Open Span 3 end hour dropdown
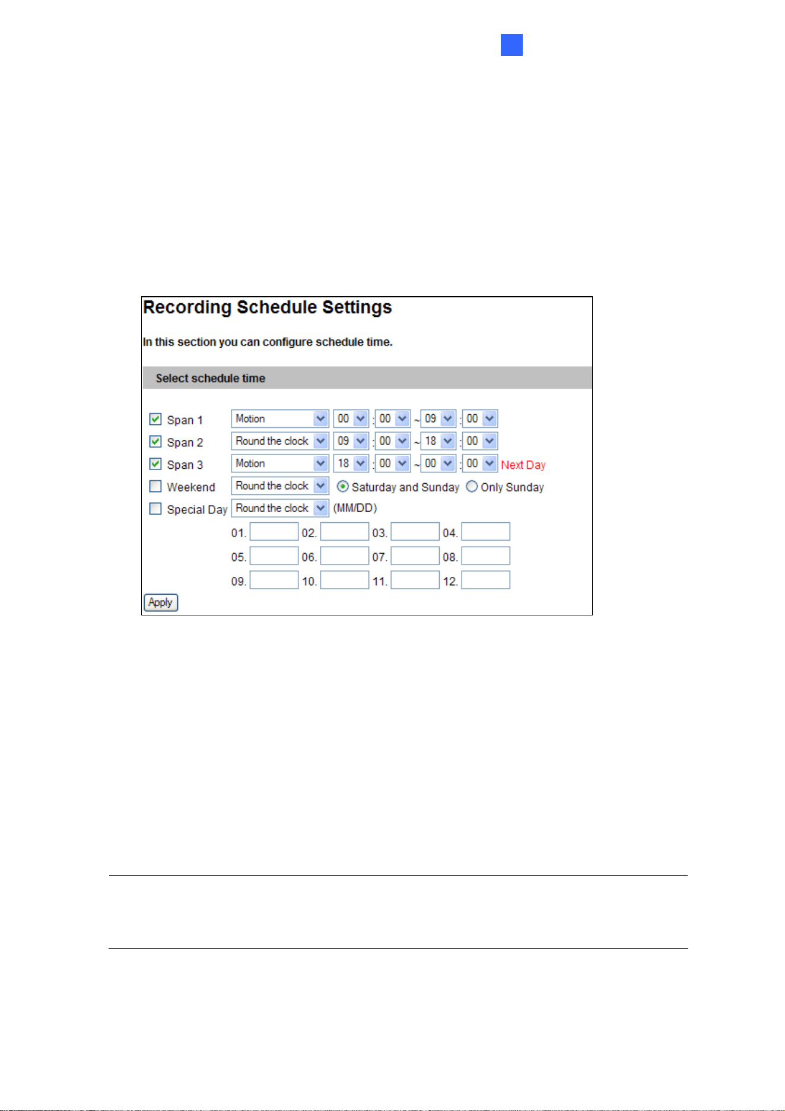This screenshot has height=1111, width=785. (438, 464)
